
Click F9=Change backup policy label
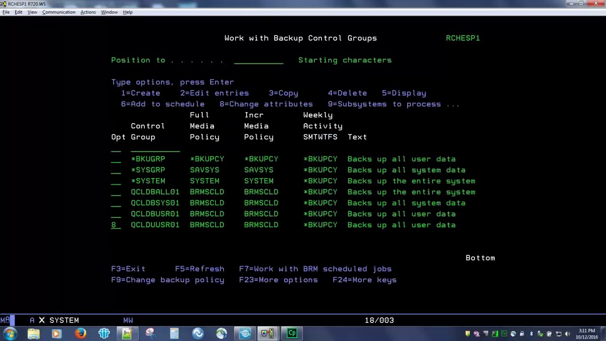[168, 280]
